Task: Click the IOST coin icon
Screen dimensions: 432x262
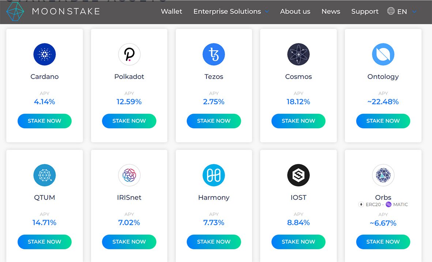Action: coord(298,175)
